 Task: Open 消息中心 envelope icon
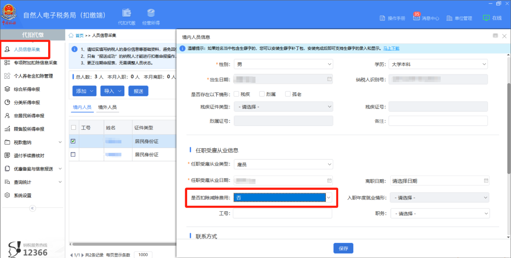click(x=416, y=18)
